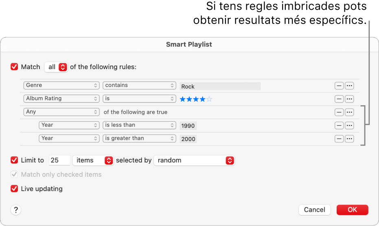Open the all/any match popup menu

[x=56, y=67]
